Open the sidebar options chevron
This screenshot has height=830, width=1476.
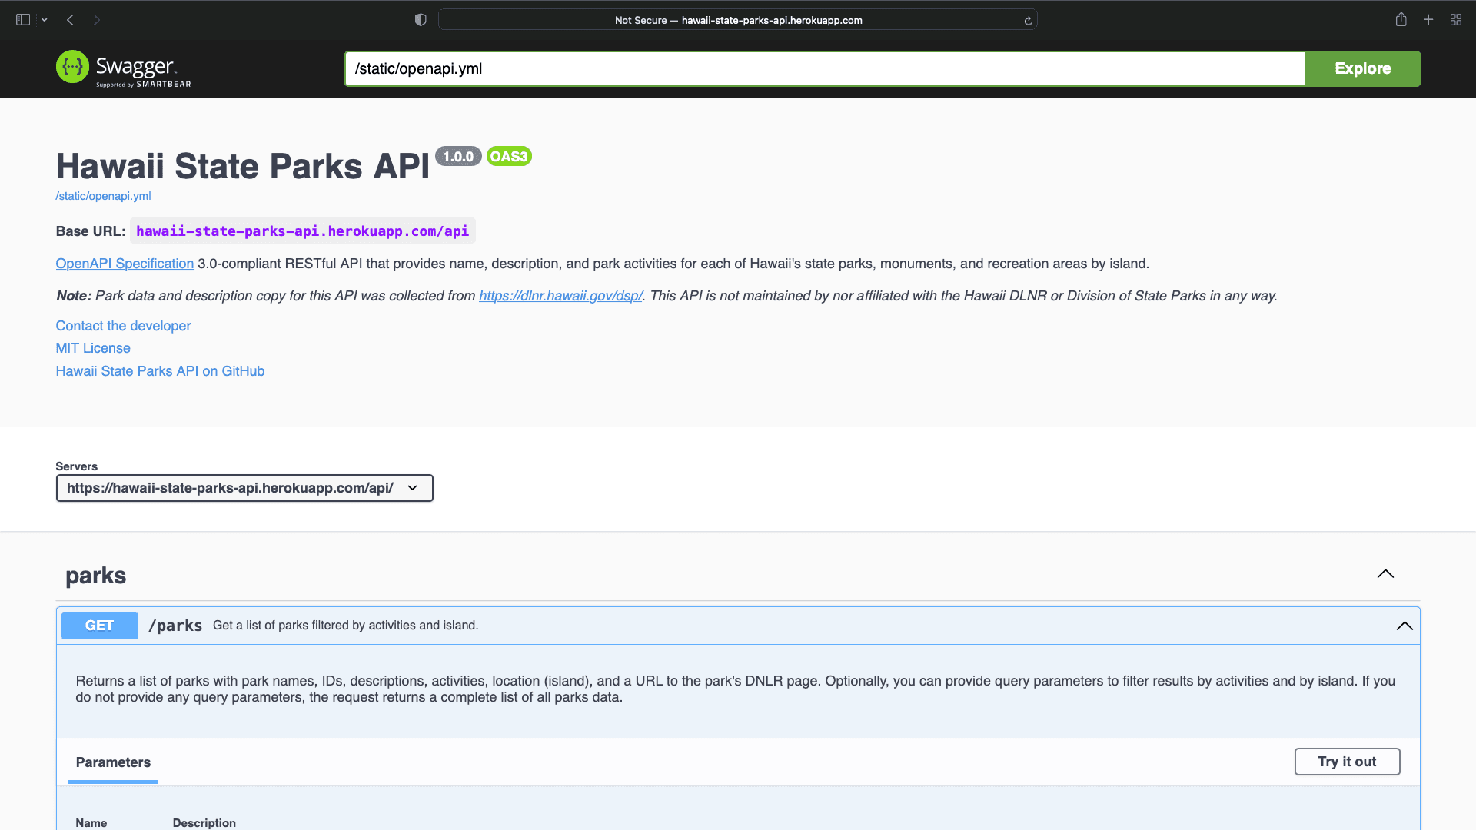pyautogui.click(x=45, y=20)
